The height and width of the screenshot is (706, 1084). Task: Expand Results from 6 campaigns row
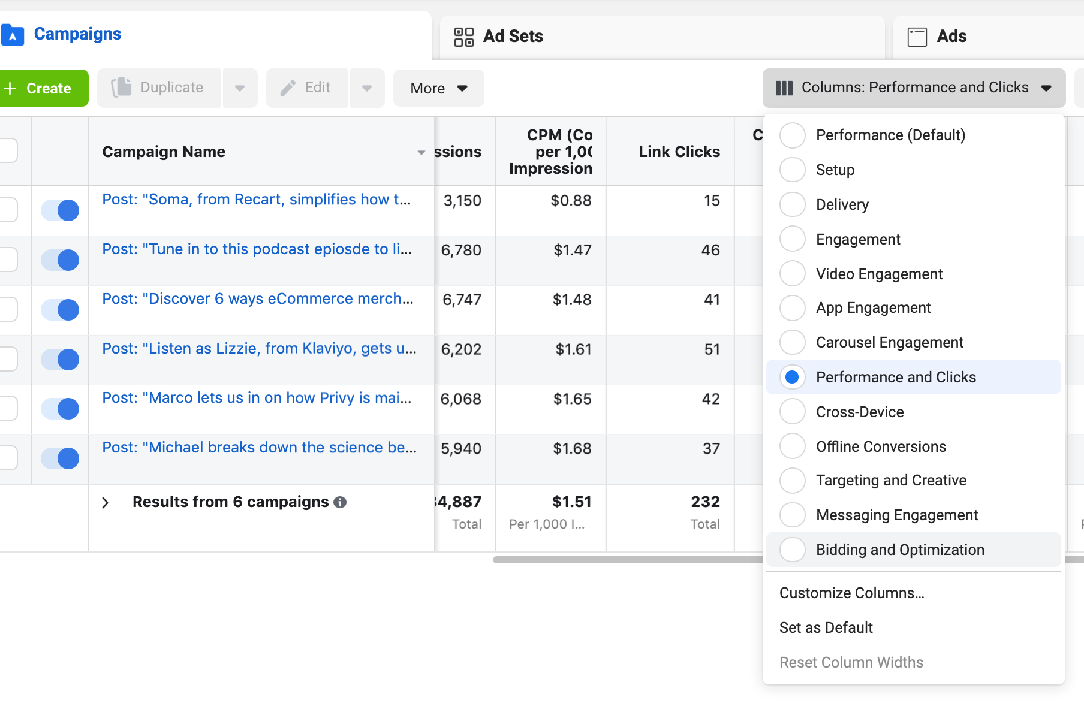[106, 502]
